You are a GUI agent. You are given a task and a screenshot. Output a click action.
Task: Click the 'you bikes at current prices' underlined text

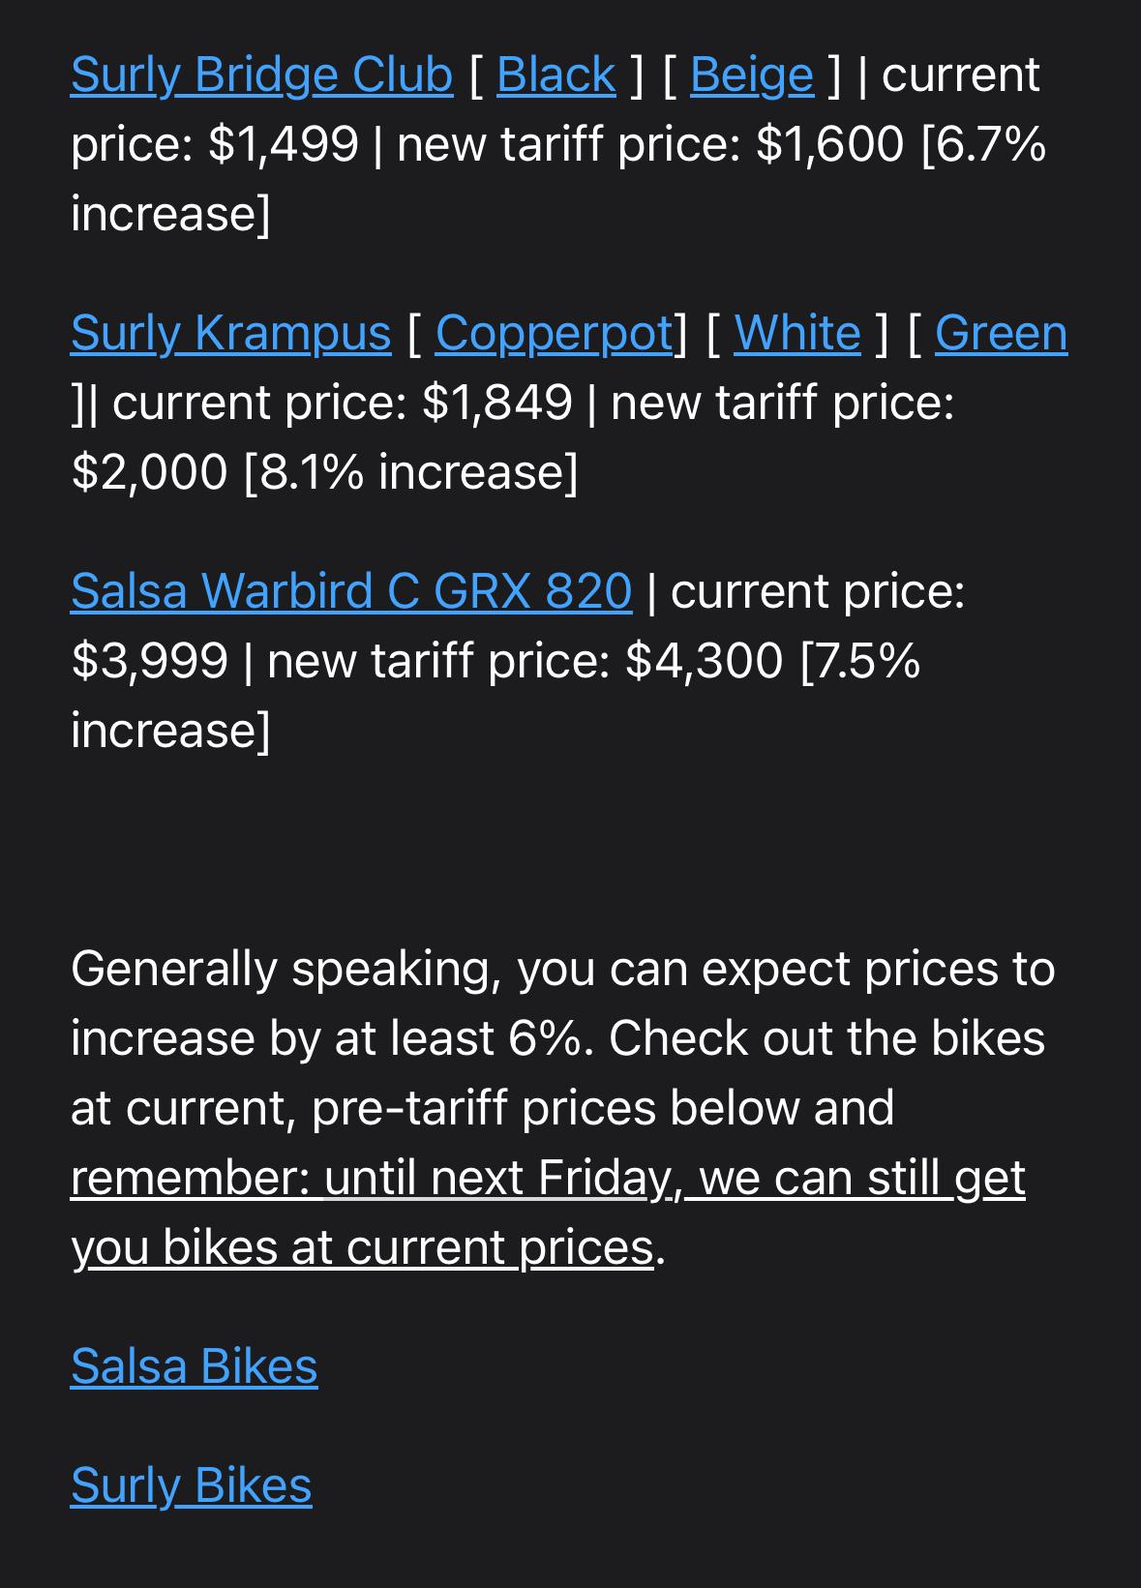pos(363,1247)
